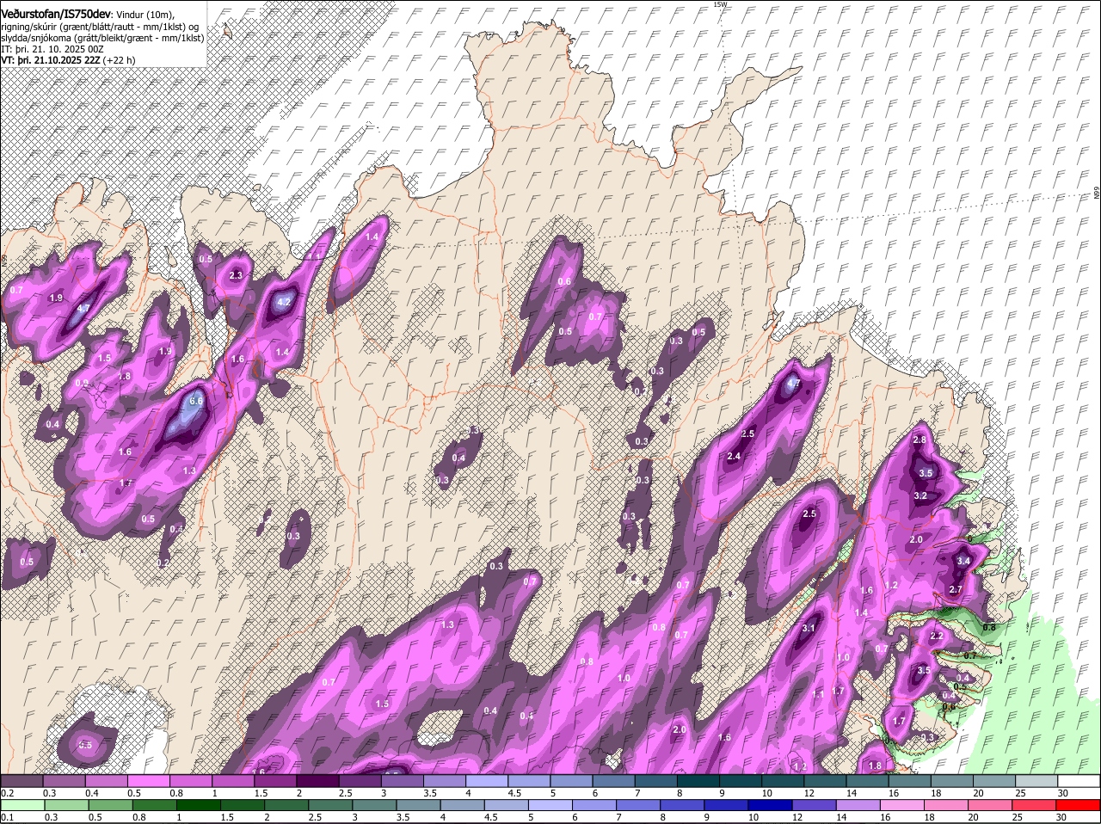Click the 0.2 label on the snow scale
The width and height of the screenshot is (1101, 824).
[7, 792]
